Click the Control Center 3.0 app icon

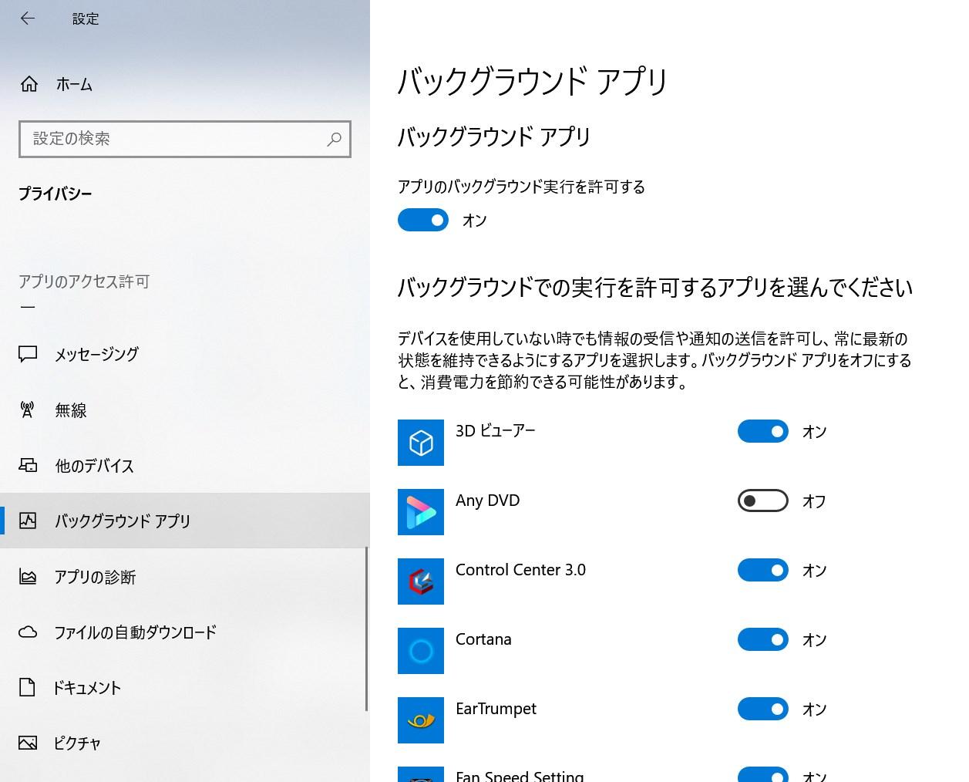tap(420, 581)
